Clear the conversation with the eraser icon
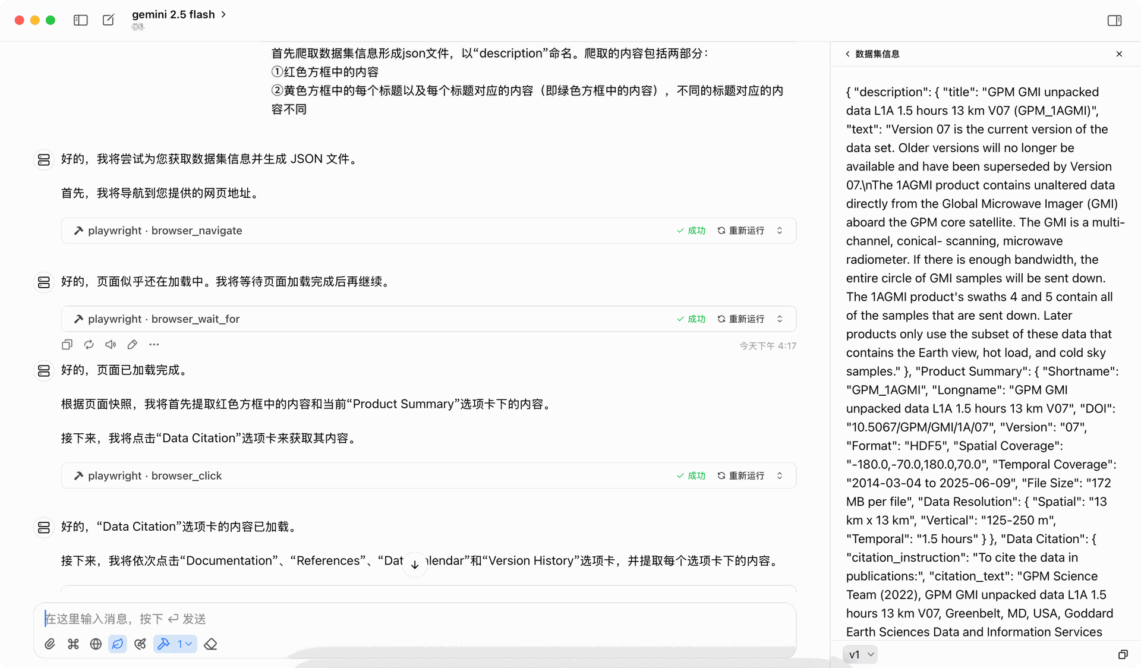Image resolution: width=1141 pixels, height=668 pixels. tap(210, 644)
